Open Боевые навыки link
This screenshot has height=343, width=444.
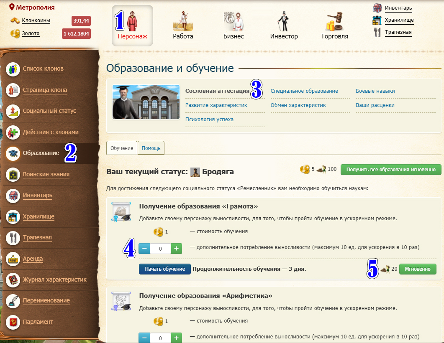point(375,91)
